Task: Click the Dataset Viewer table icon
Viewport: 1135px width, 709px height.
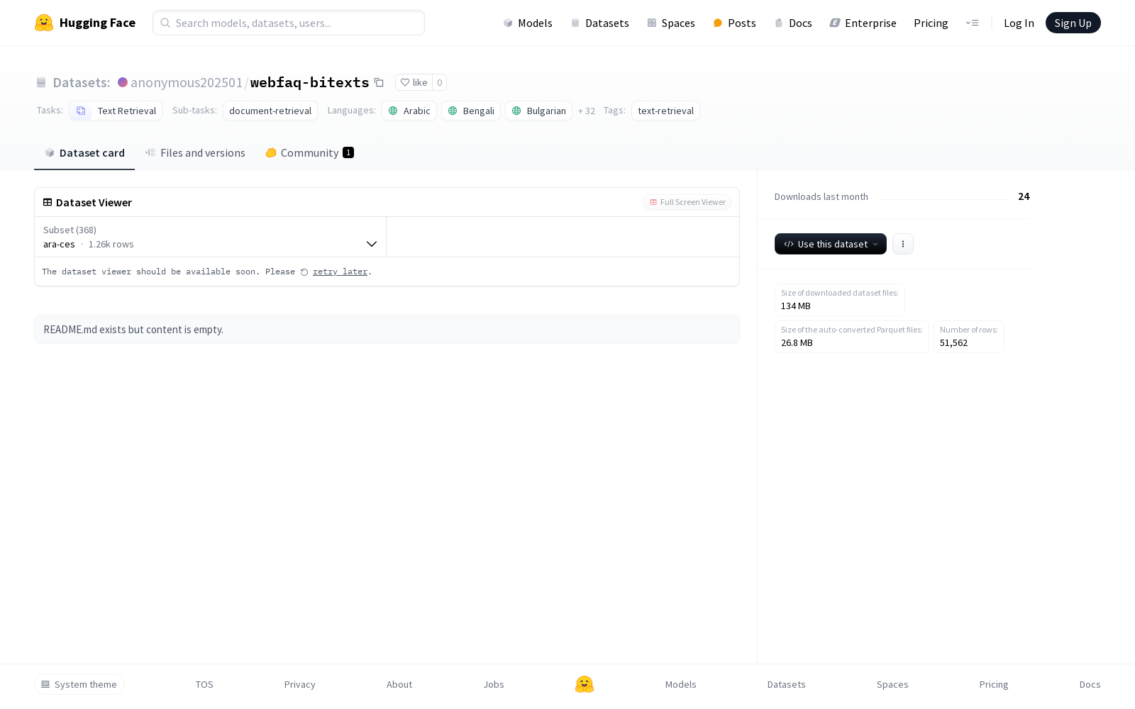Action: click(x=48, y=202)
